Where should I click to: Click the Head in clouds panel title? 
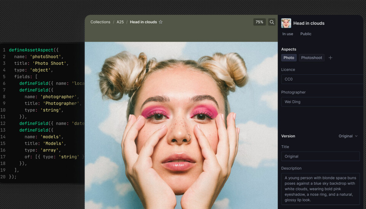[x=309, y=23]
